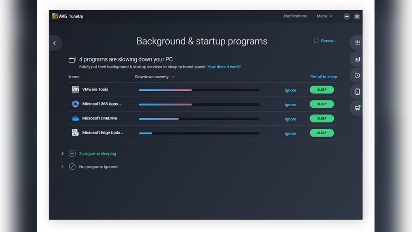Put VMware Tools to sleep
412x232 pixels.
(x=322, y=89)
